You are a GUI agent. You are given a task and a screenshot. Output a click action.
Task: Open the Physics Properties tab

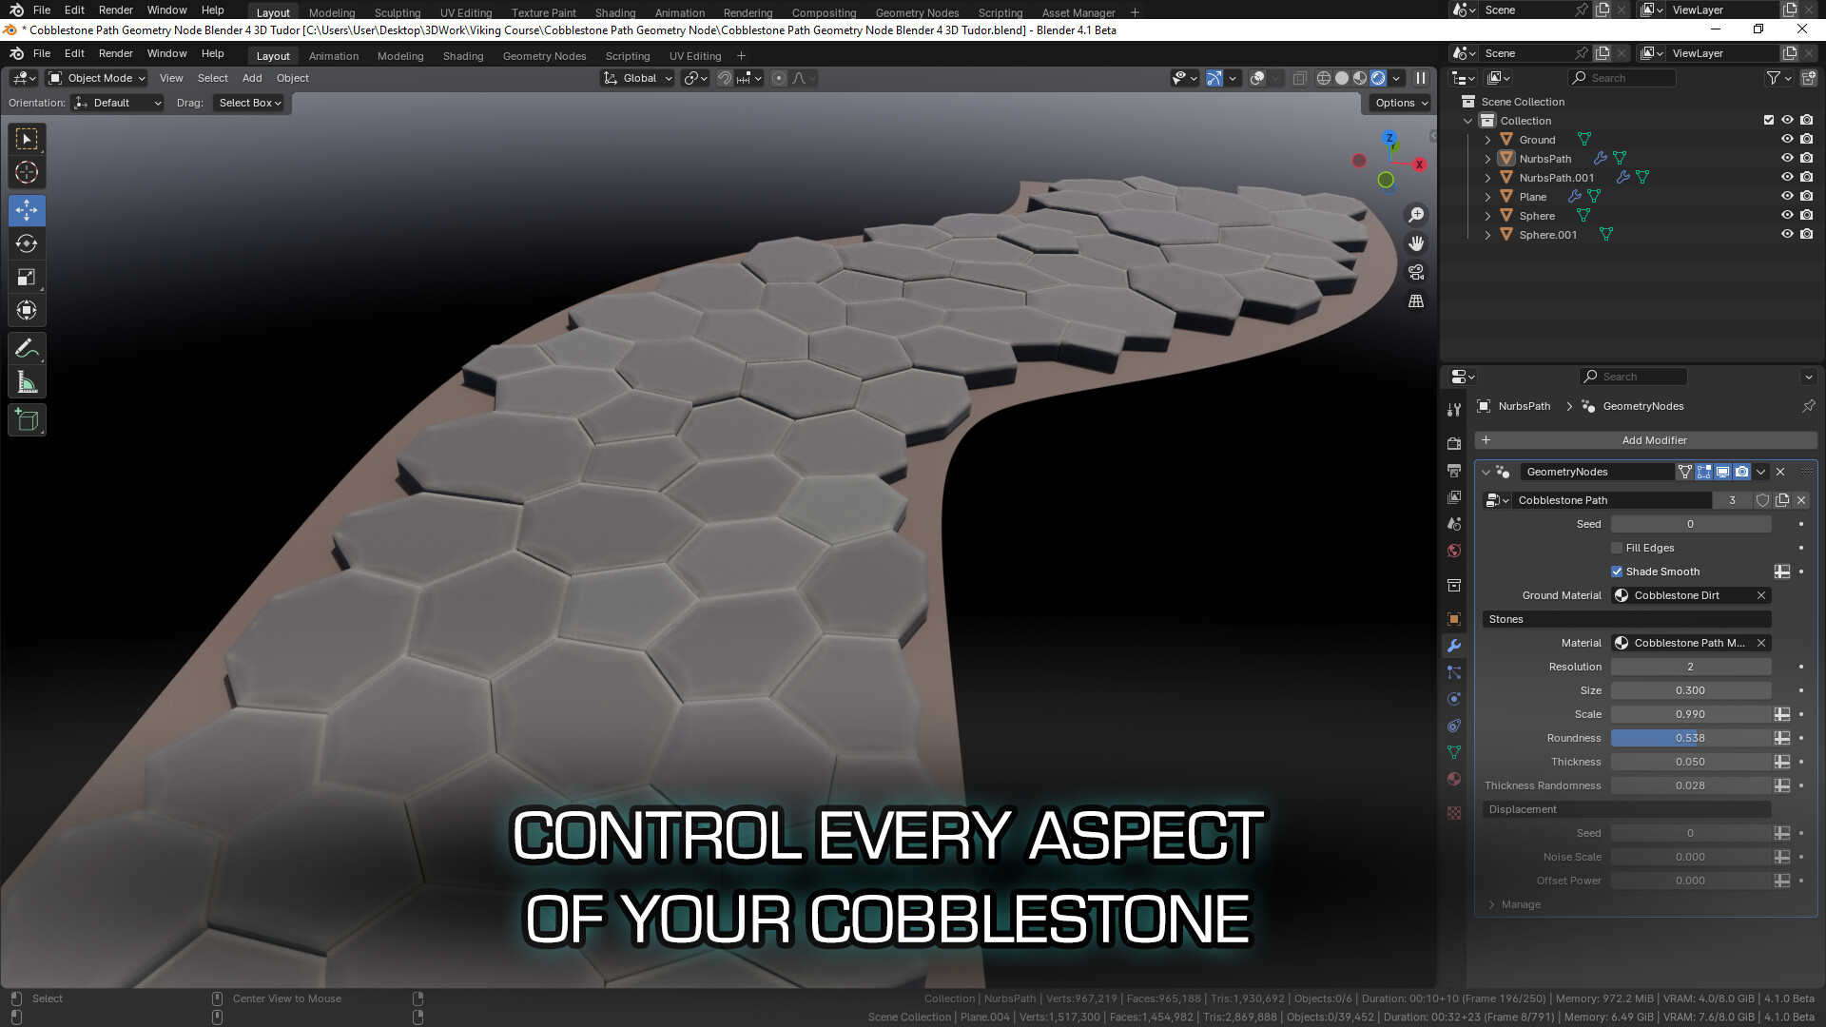coord(1453,699)
